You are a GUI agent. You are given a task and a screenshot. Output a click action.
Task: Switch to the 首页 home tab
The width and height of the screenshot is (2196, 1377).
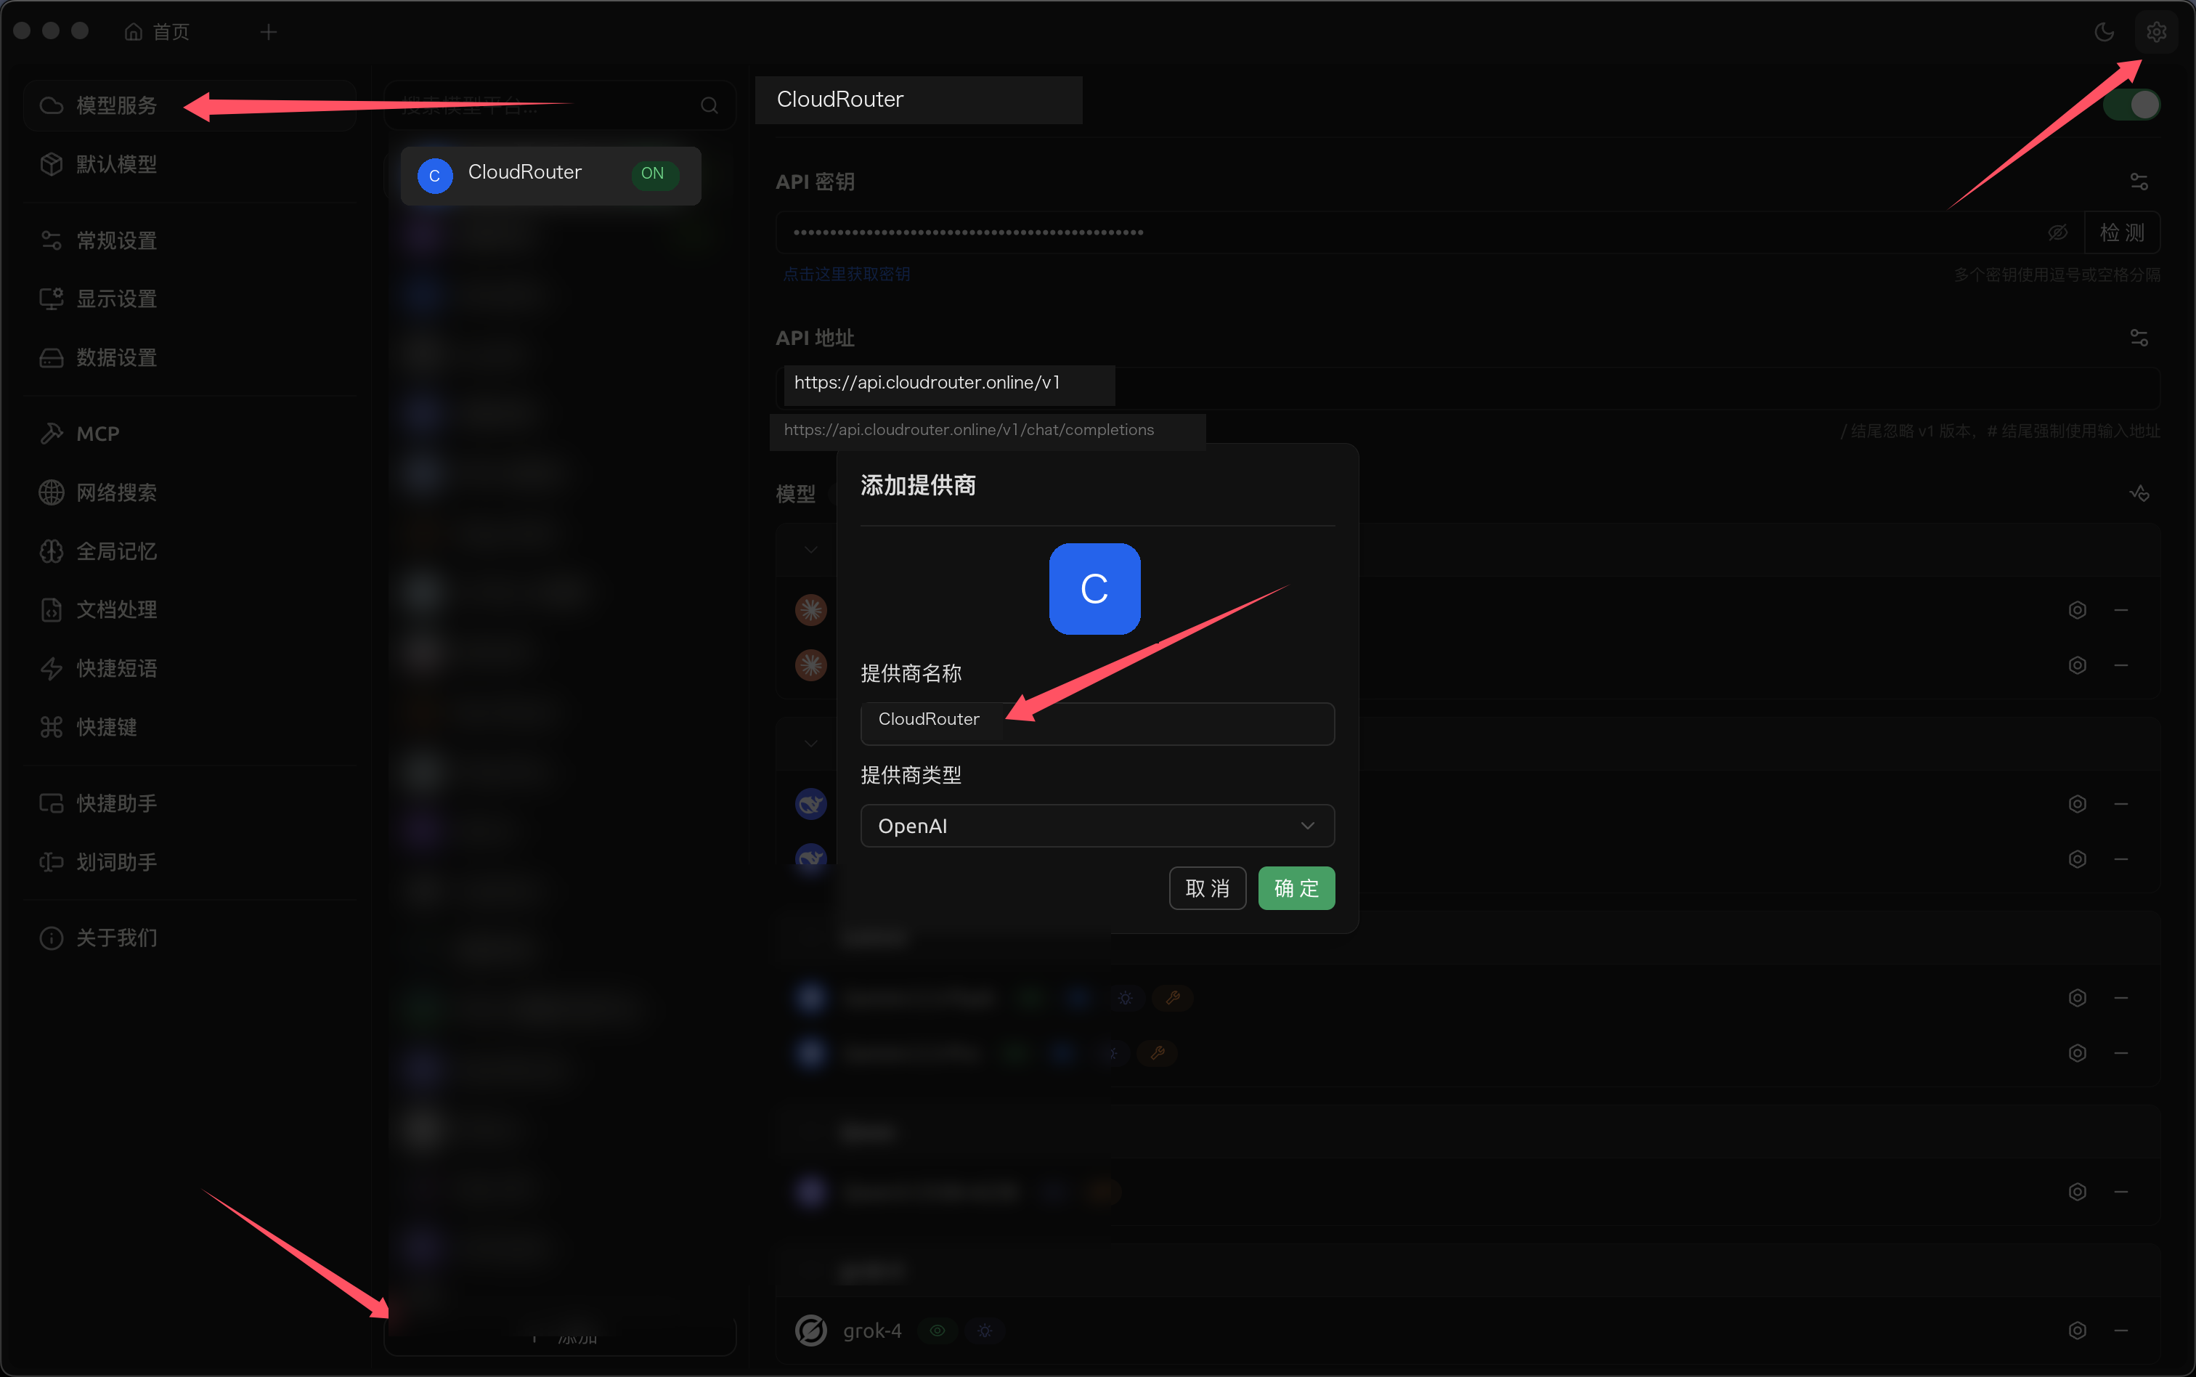pyautogui.click(x=157, y=32)
